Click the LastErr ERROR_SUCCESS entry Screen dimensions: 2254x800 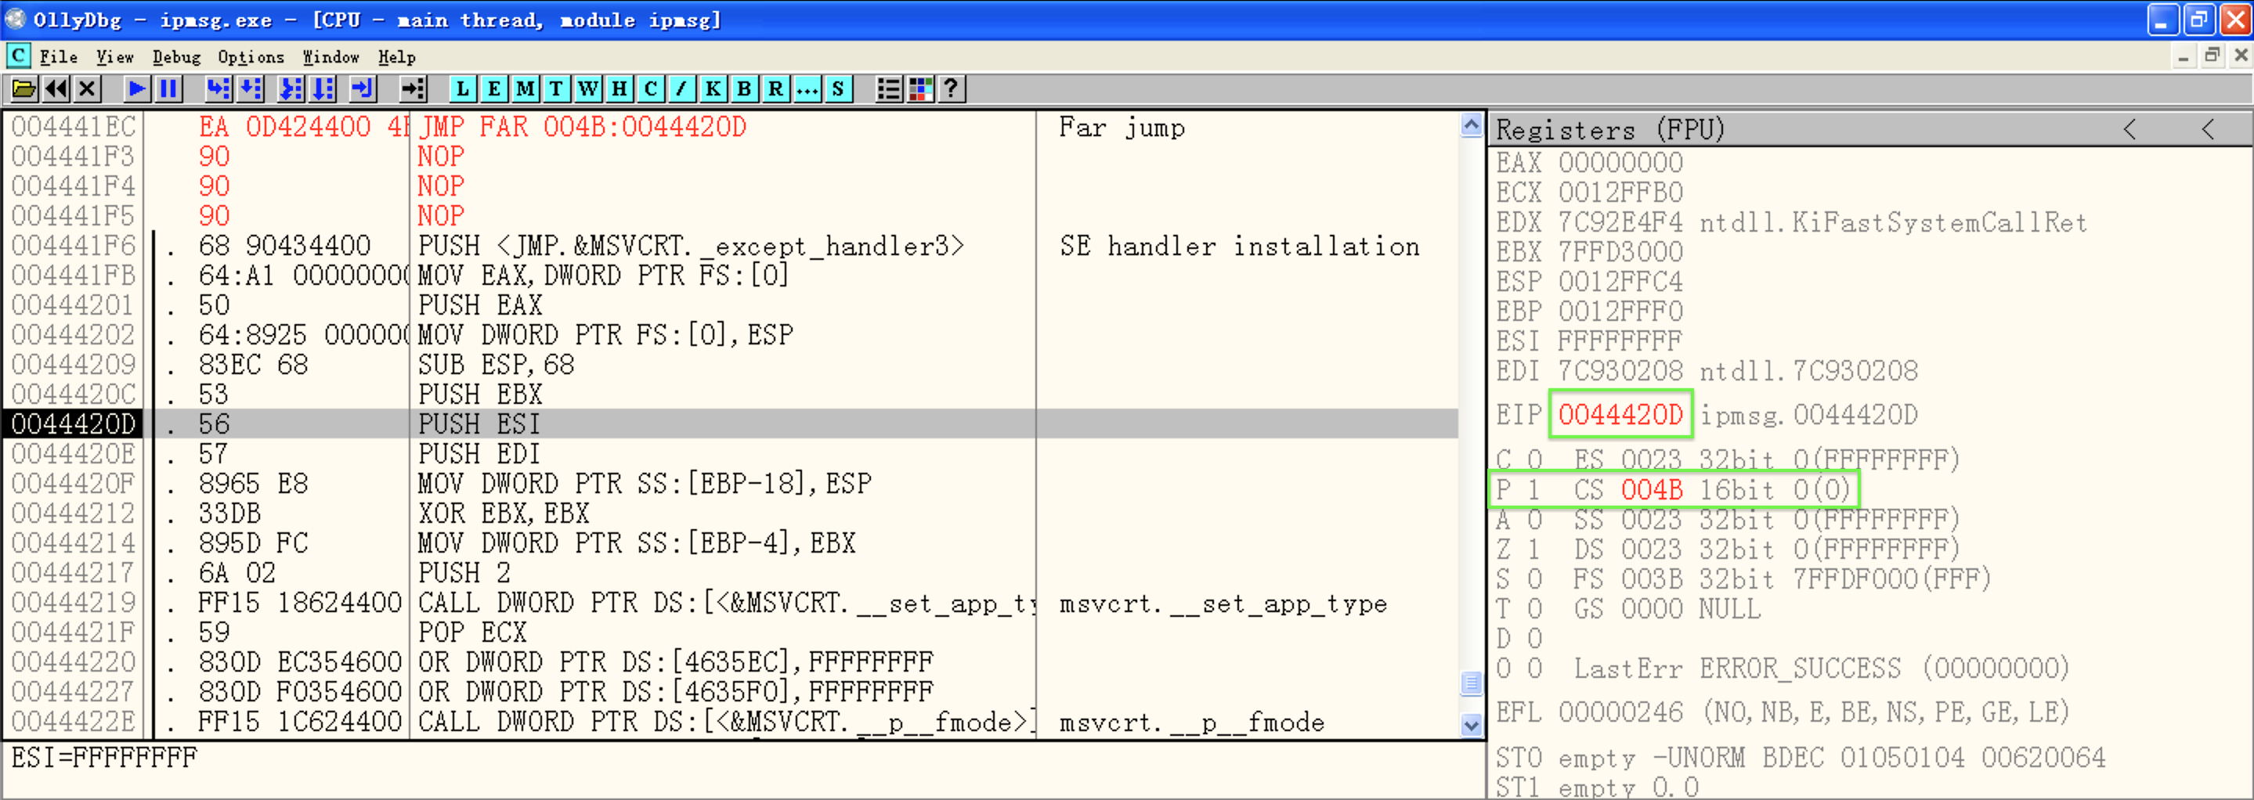click(1822, 668)
